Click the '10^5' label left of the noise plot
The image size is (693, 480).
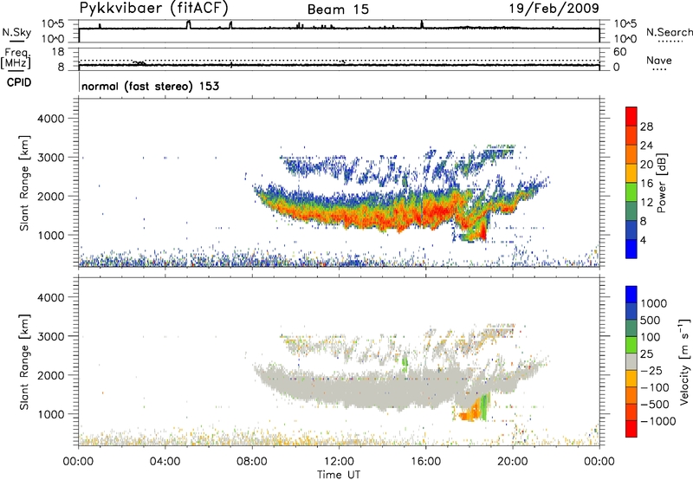point(53,23)
